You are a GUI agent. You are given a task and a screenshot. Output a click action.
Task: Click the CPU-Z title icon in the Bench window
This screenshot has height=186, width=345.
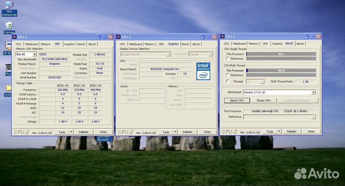tap(222, 36)
